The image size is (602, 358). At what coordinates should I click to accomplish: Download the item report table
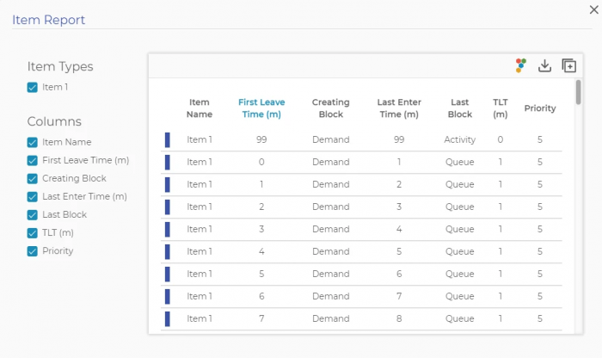544,65
